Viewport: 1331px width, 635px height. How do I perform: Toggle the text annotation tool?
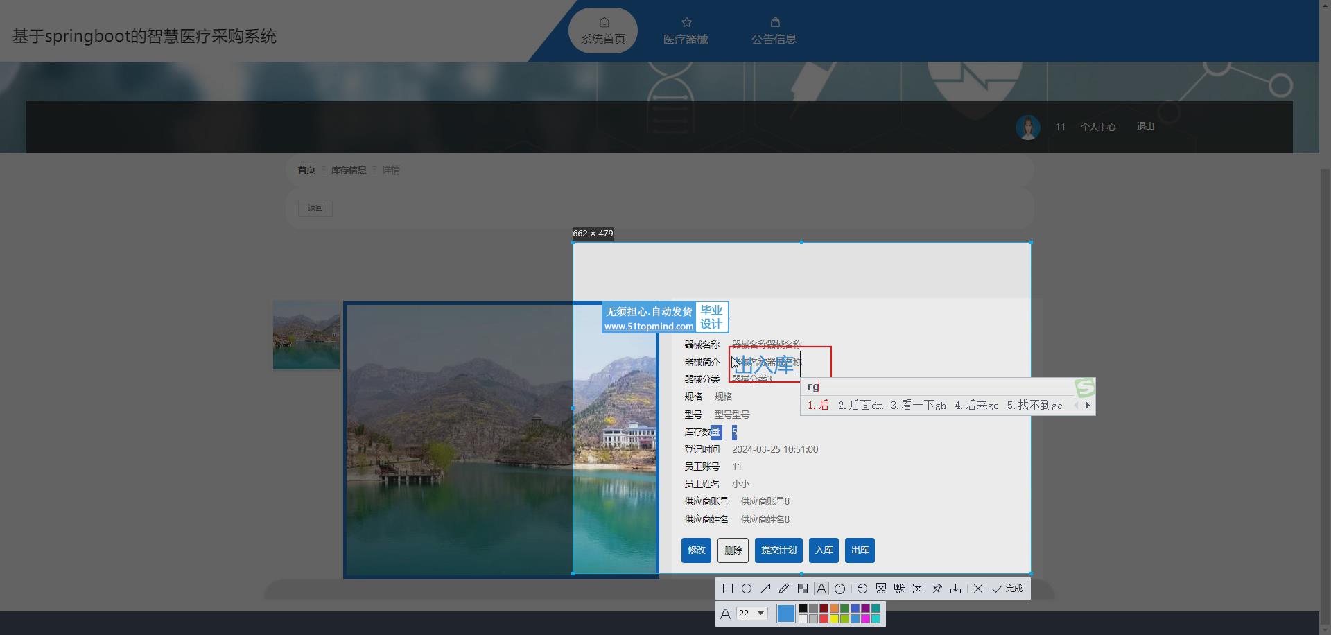(x=821, y=589)
